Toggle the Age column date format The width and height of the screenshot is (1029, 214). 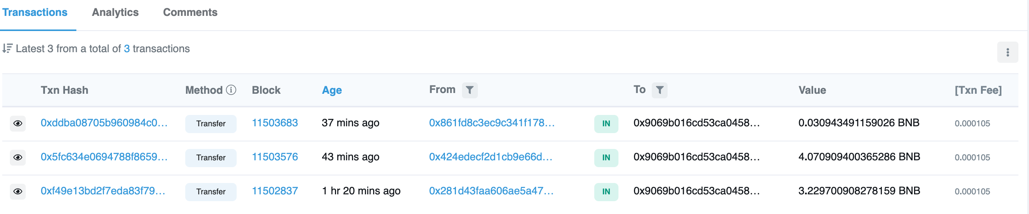[332, 90]
